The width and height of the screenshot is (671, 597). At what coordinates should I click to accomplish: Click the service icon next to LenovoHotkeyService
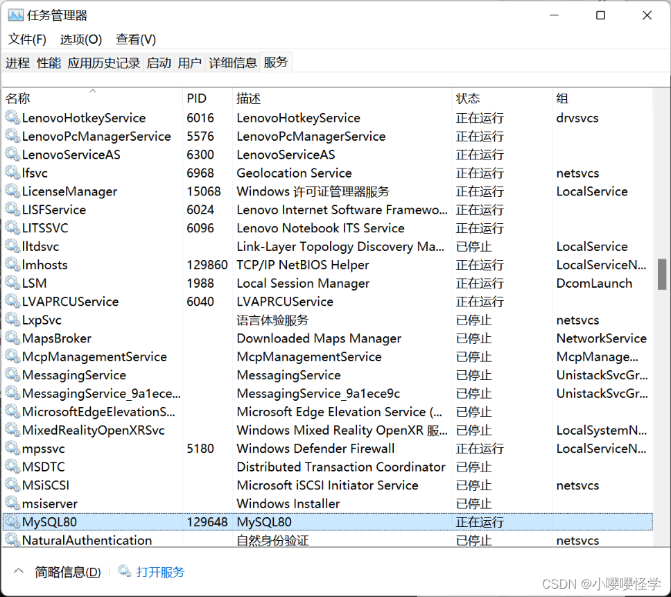tap(12, 118)
